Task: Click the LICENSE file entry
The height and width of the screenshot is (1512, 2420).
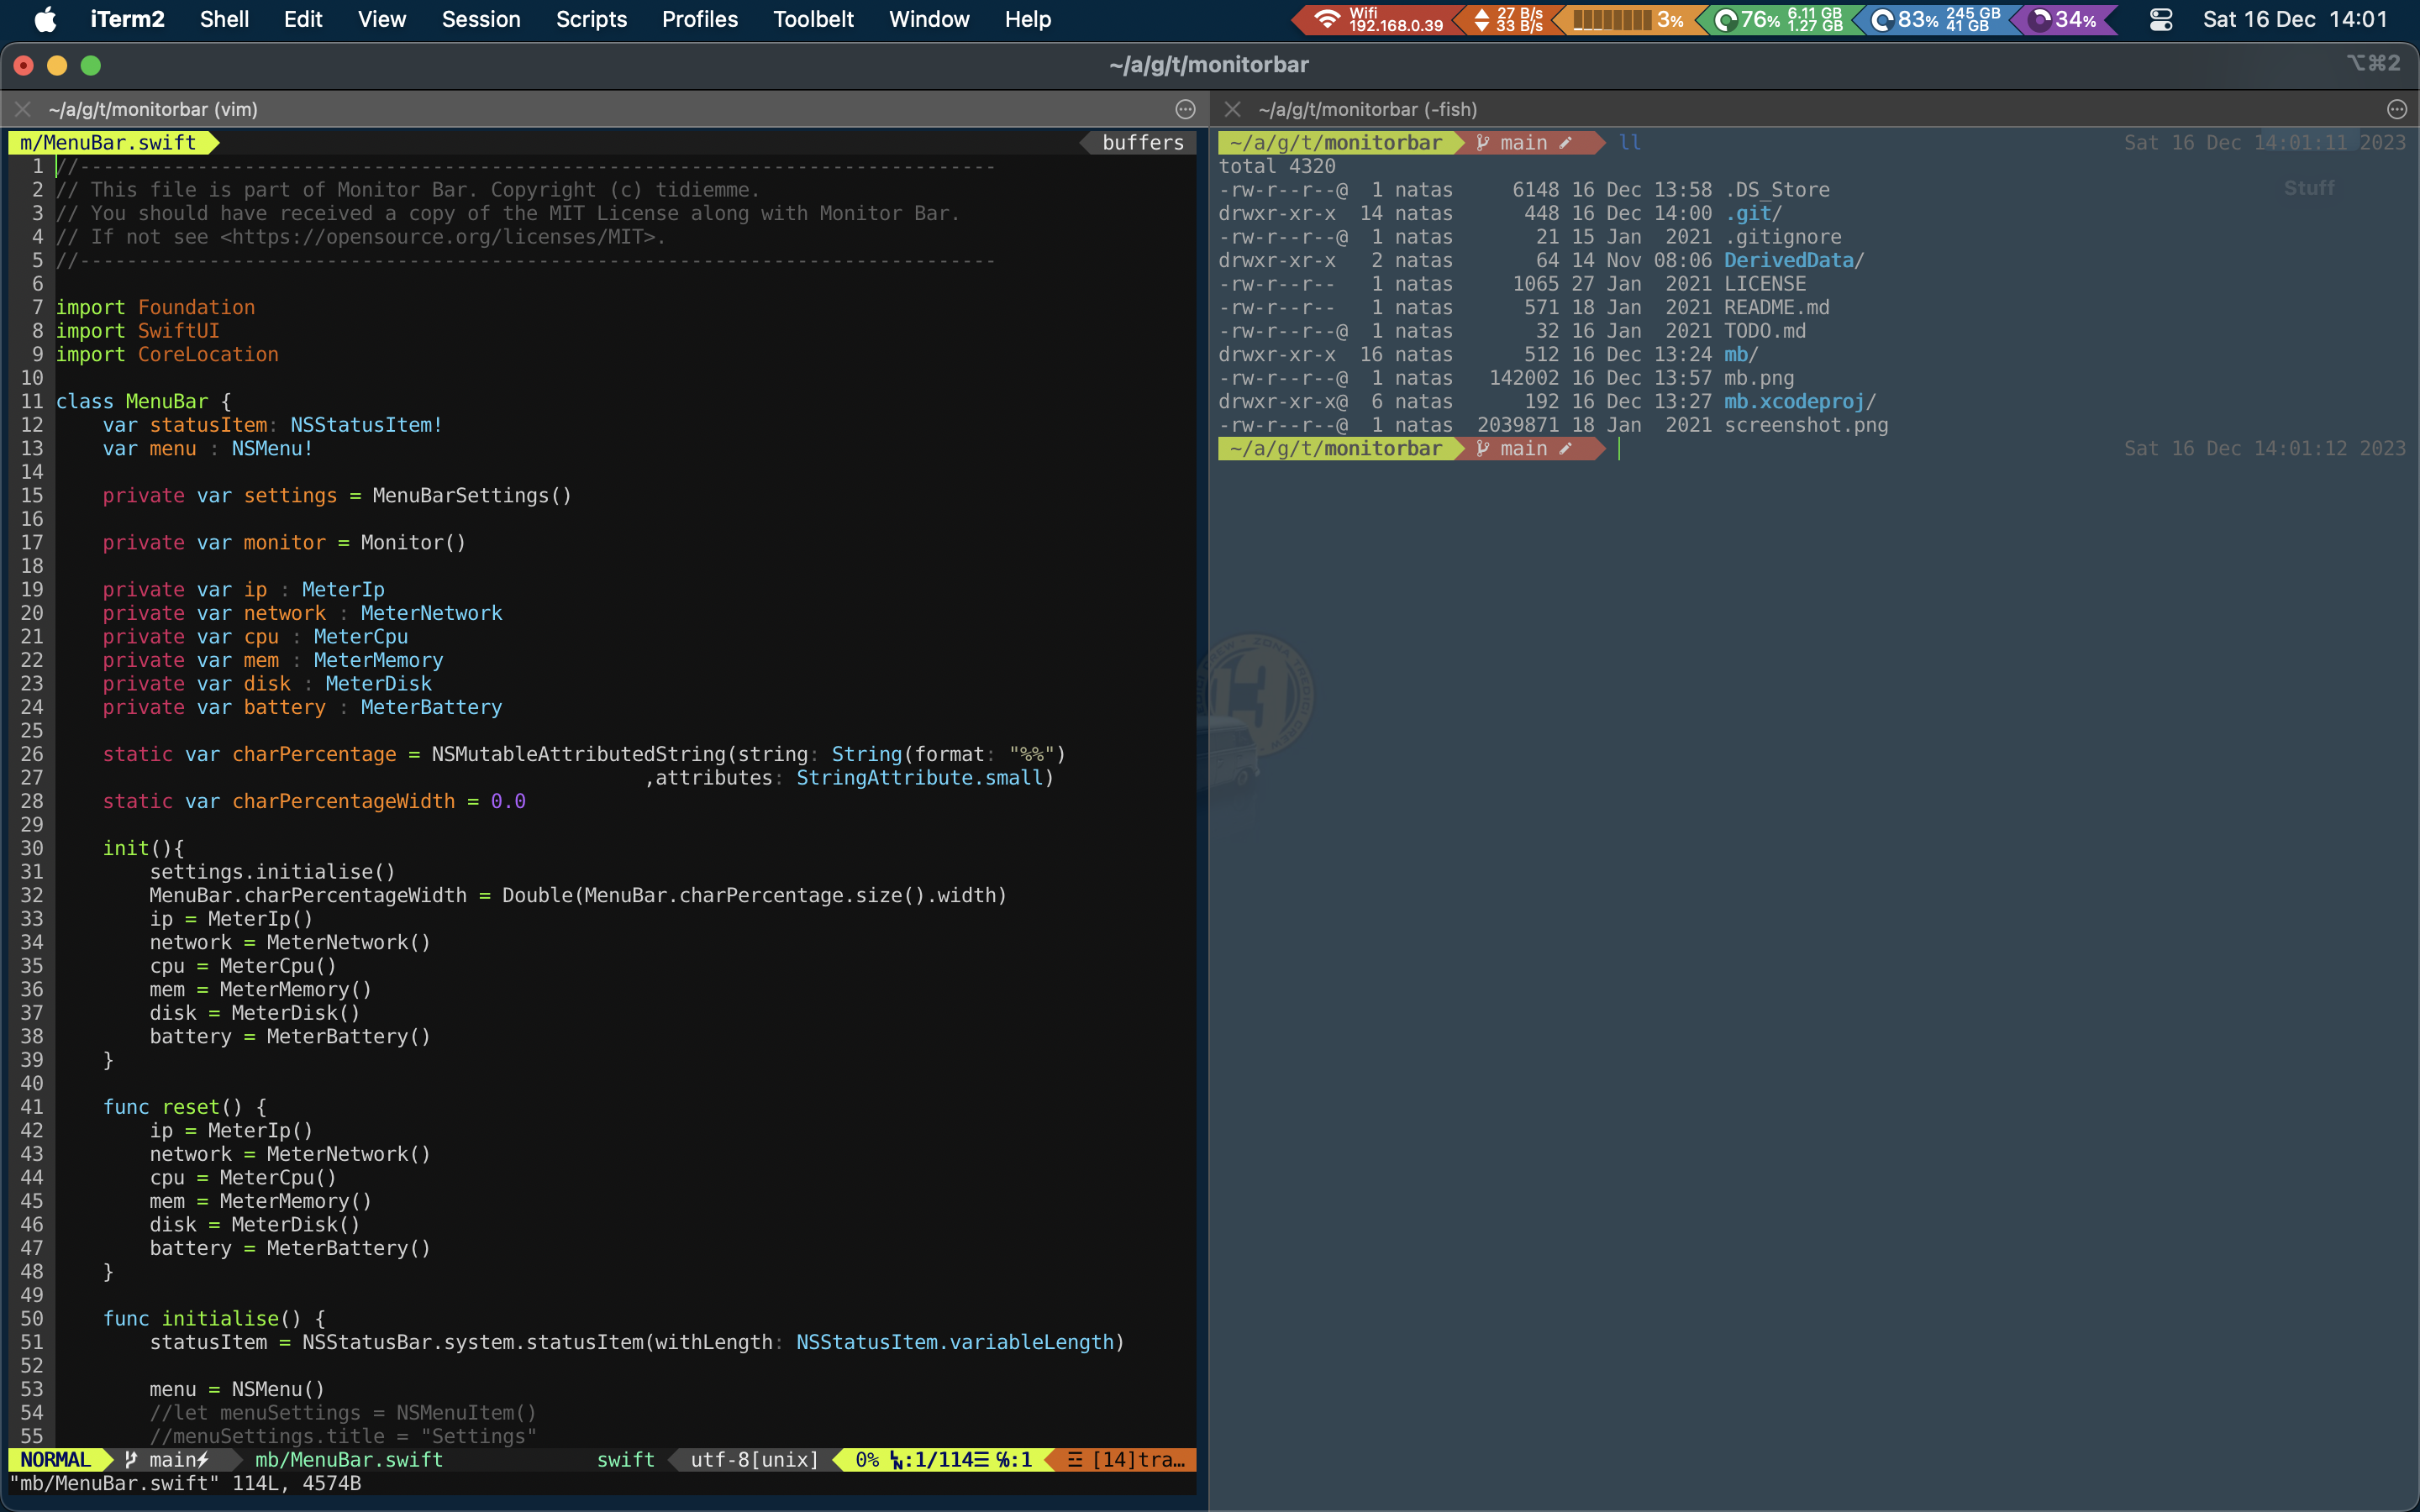Action: click(1765, 284)
